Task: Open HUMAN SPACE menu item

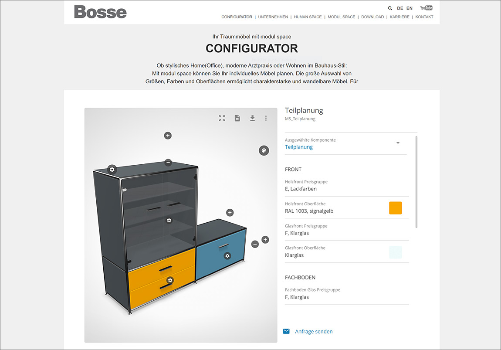Action: pos(308,17)
